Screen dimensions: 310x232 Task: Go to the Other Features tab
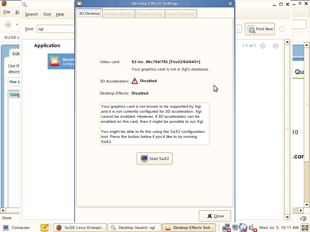(181, 14)
